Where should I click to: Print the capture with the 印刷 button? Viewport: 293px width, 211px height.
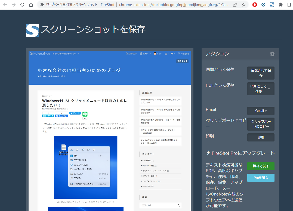pos(261,137)
